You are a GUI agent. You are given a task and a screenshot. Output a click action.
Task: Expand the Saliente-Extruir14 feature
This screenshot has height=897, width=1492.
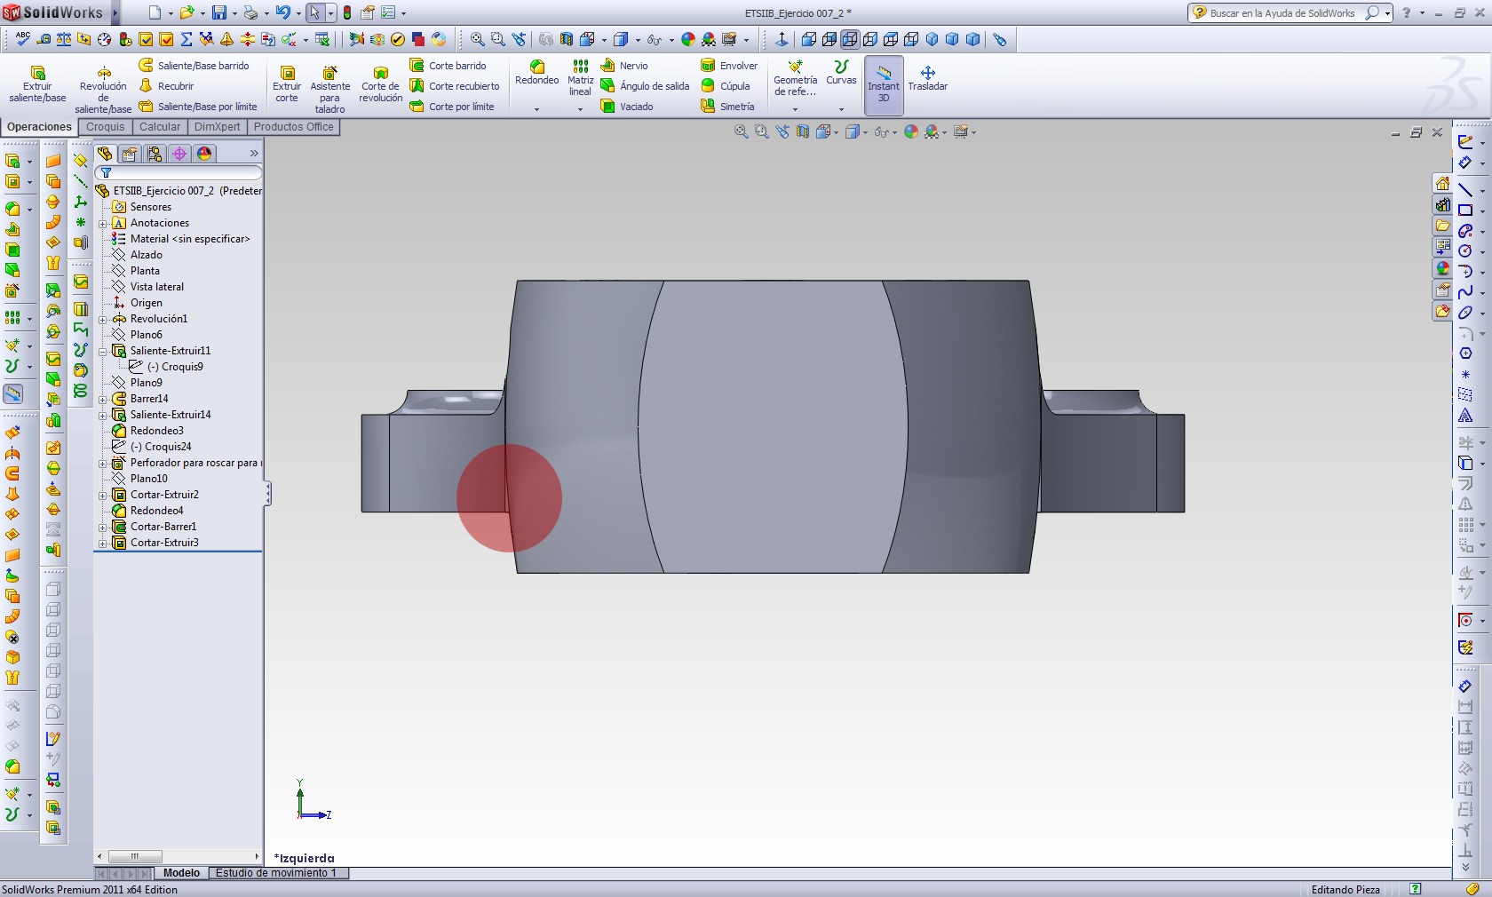[103, 416]
